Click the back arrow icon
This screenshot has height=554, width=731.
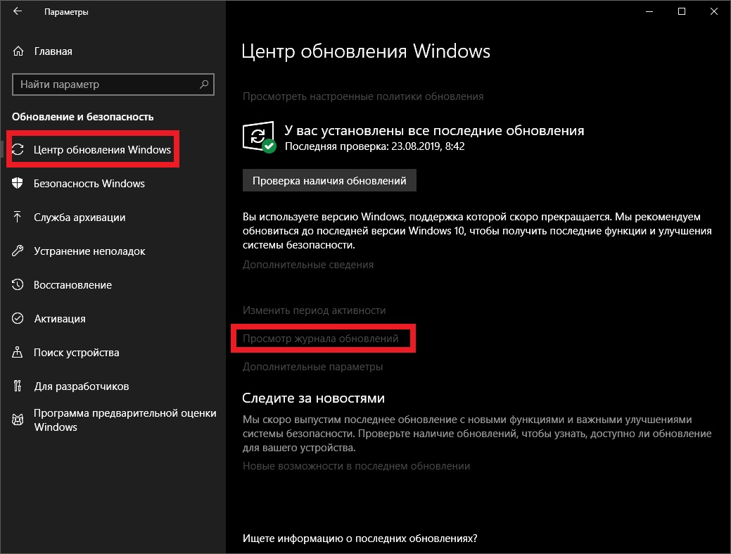pos(18,11)
